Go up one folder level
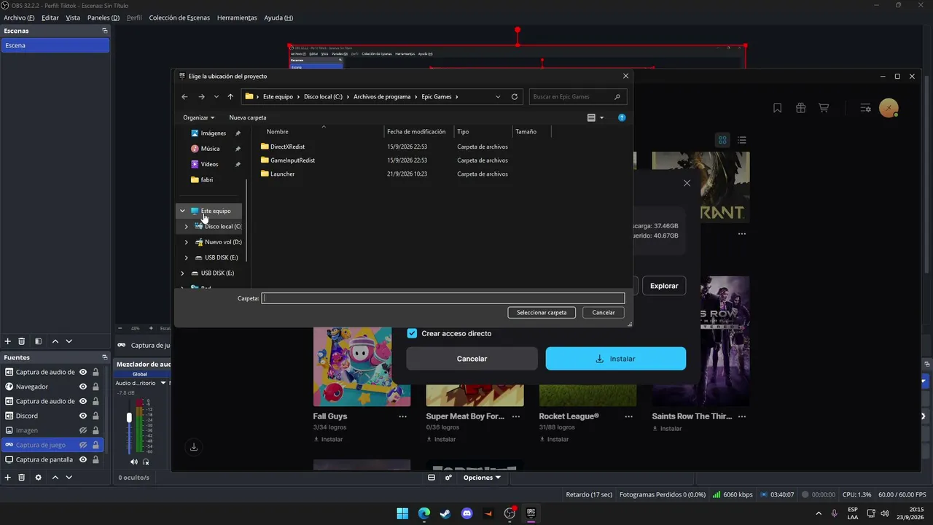Image resolution: width=933 pixels, height=525 pixels. tap(230, 96)
